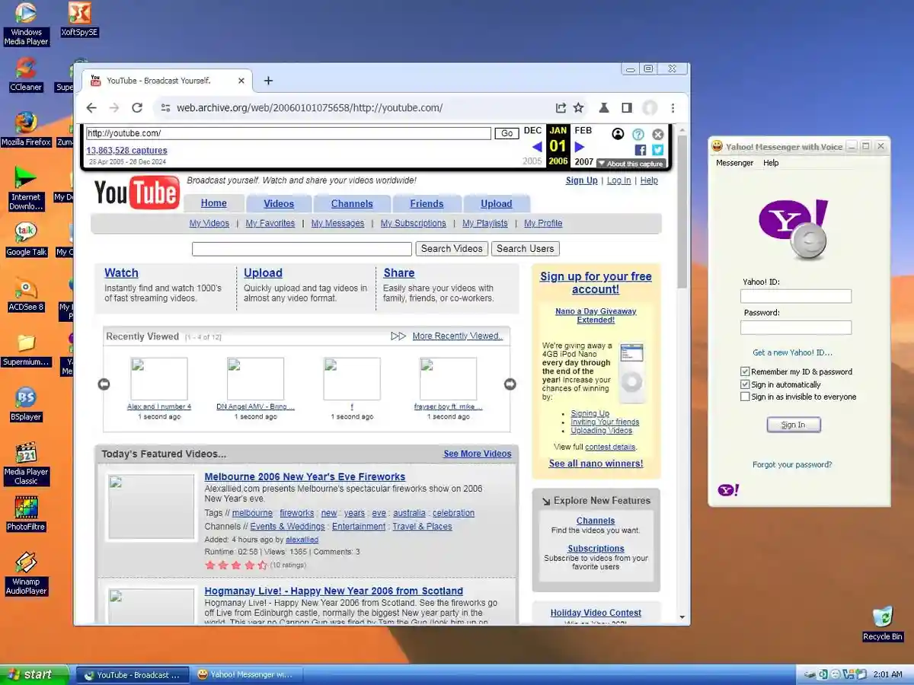Viewport: 914px width, 685px height.
Task: Open the Supermium folder on the desktop
Action: pyautogui.click(x=26, y=349)
